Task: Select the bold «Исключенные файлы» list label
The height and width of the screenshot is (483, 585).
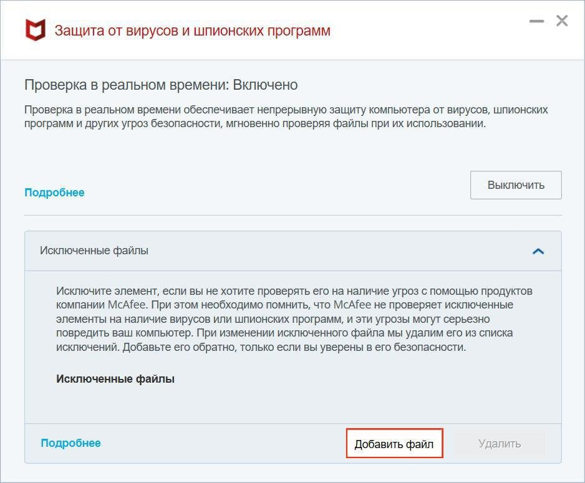Action: coord(115,378)
